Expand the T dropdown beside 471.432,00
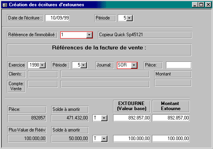 point(104,118)
